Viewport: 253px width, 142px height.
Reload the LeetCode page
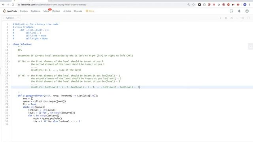pyautogui.click(x=13, y=5)
